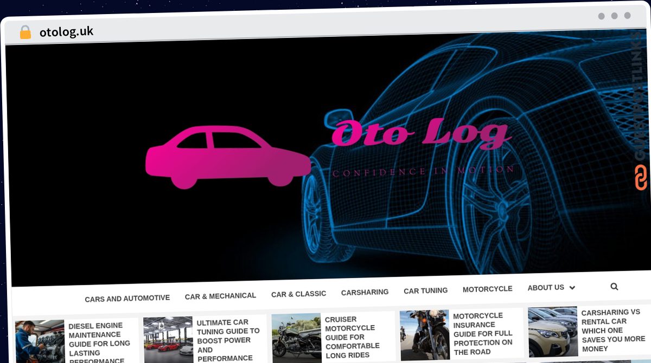Viewport: 651px width, 363px height.
Task: Click the Confidence in Motion tagline text
Action: (x=423, y=172)
